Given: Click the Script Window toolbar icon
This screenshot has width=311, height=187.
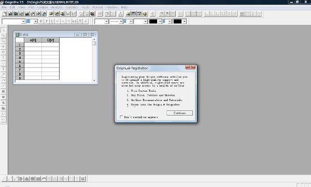Looking at the screenshot, I should click(x=139, y=13).
